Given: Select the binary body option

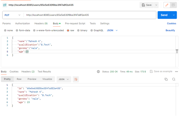Looking at the screenshot, I should pyautogui.click(x=79, y=30).
